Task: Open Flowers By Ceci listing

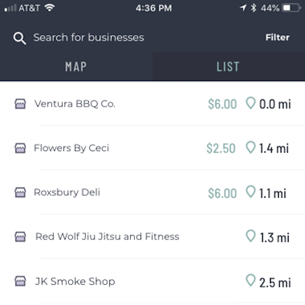Action: point(152,148)
